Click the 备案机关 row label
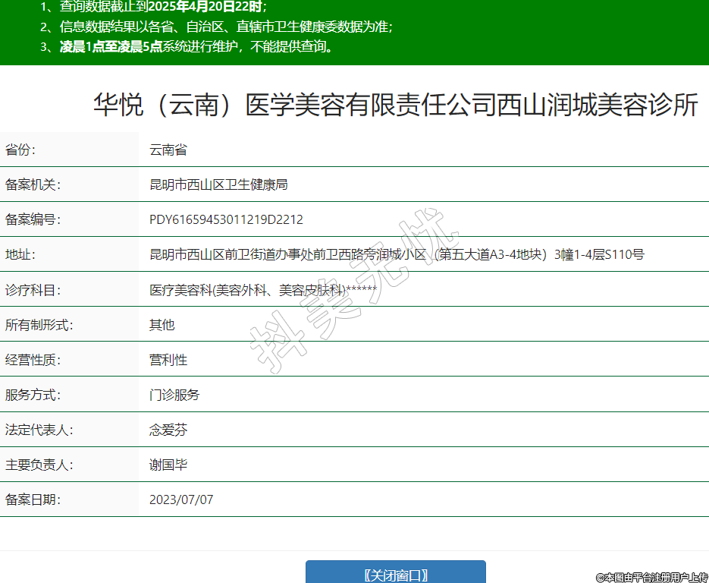This screenshot has height=583, width=709. click(33, 185)
